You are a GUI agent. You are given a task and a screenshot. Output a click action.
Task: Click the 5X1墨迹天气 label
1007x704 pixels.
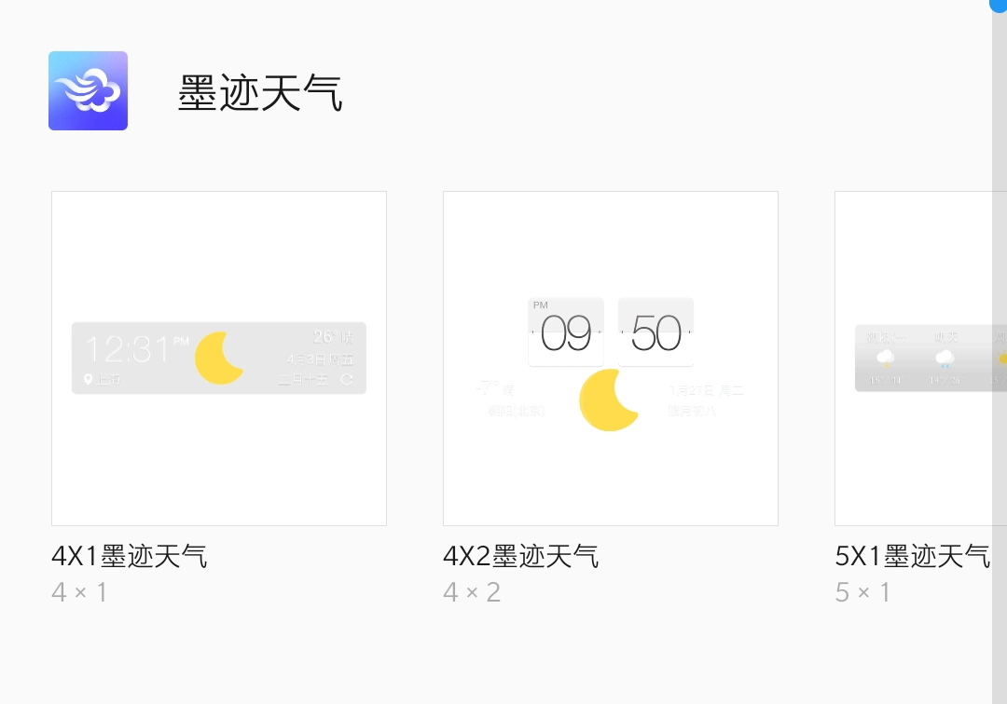click(x=913, y=556)
